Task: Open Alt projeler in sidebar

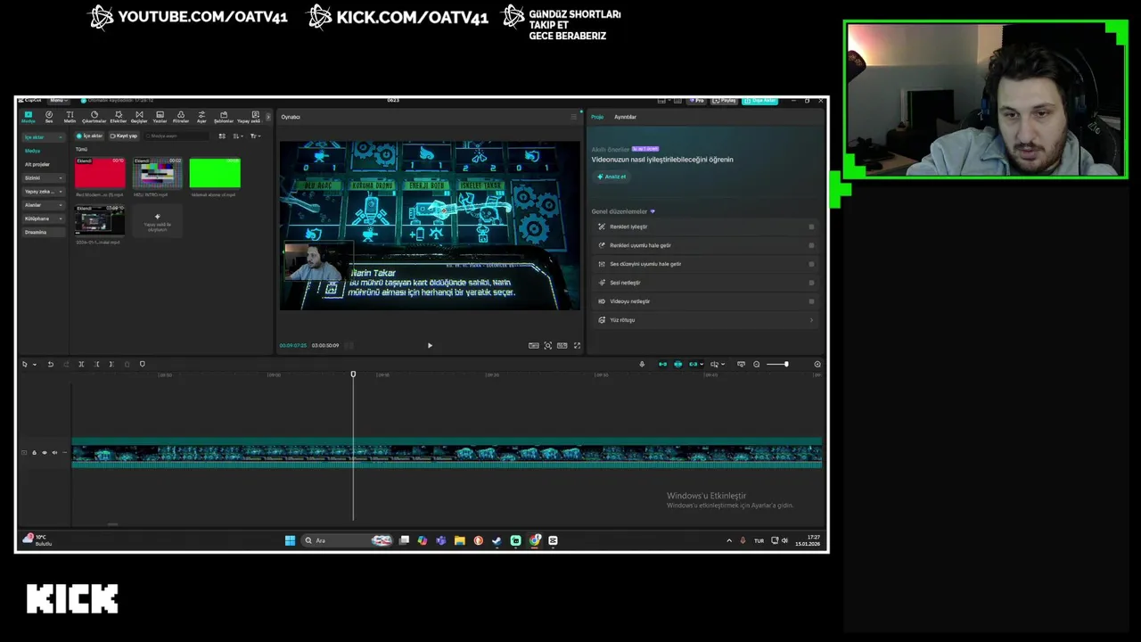Action: coord(37,164)
